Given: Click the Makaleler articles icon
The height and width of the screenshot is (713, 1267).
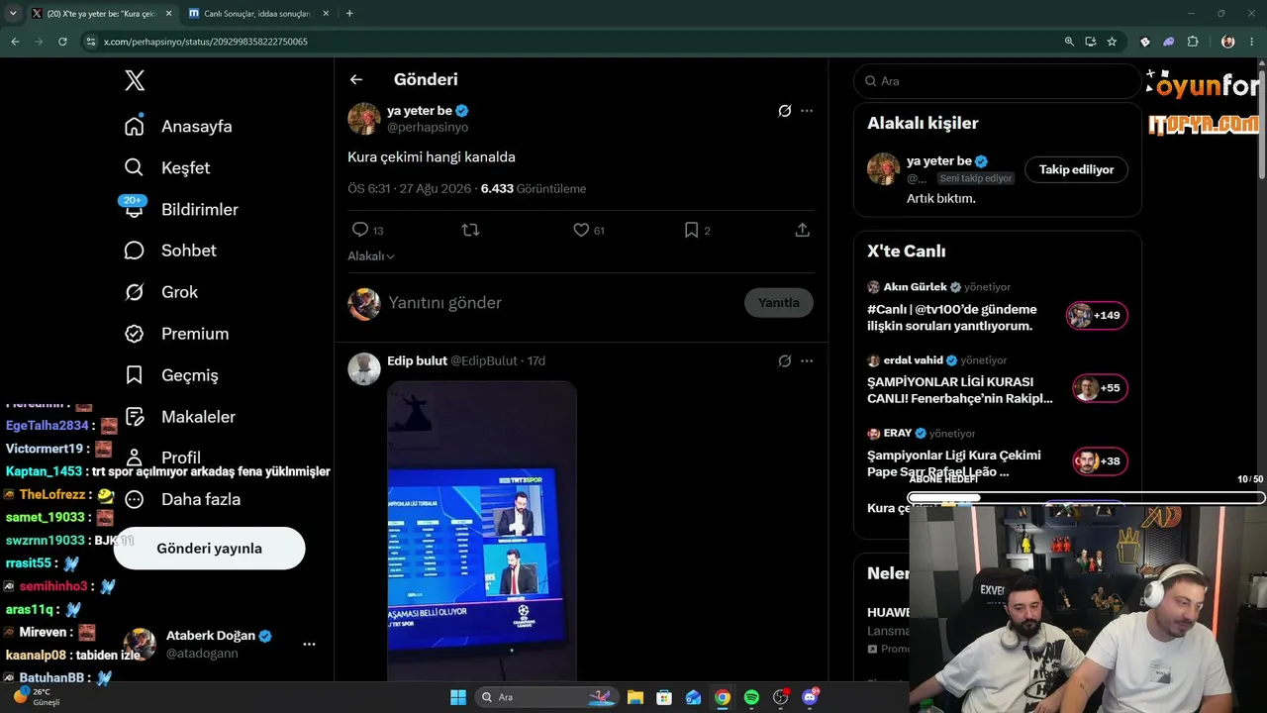Looking at the screenshot, I should (135, 417).
